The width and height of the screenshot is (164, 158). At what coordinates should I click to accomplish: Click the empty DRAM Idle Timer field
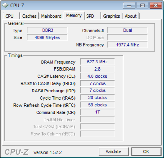coord(97,119)
